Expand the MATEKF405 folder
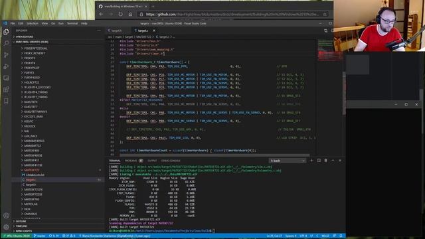The height and width of the screenshot is (239, 425). point(32,151)
